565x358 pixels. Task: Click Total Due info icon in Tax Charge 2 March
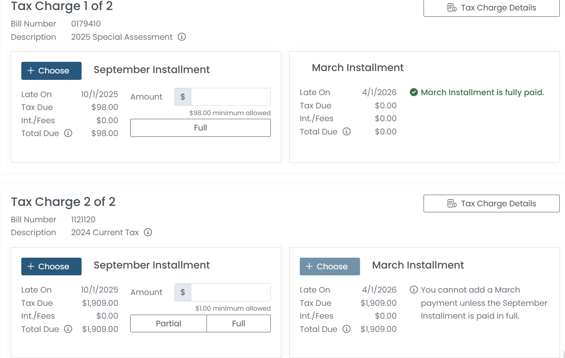346,329
